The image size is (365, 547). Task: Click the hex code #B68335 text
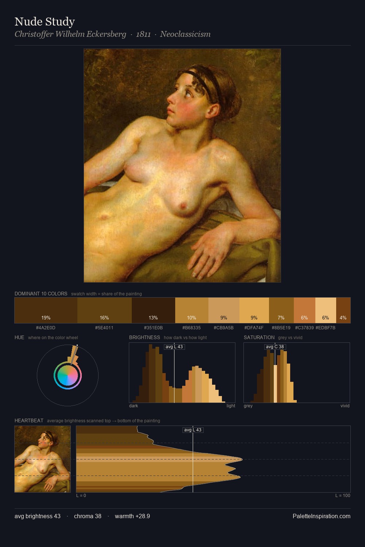[x=191, y=328]
